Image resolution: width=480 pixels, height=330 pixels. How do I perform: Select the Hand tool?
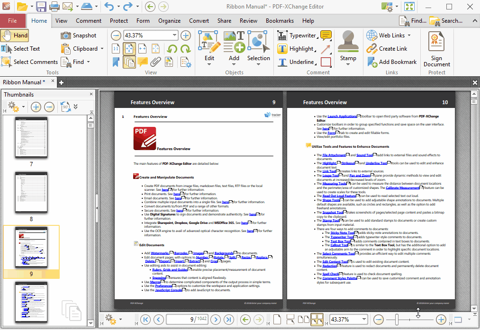15,36
